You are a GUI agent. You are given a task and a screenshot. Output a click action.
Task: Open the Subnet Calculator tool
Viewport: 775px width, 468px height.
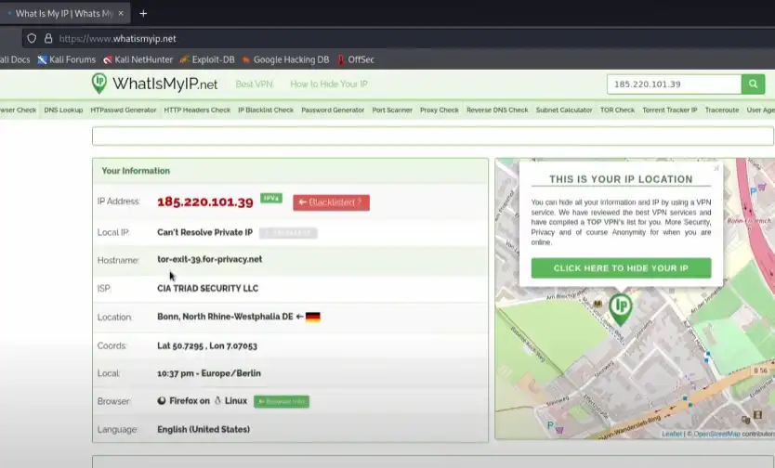click(x=564, y=110)
